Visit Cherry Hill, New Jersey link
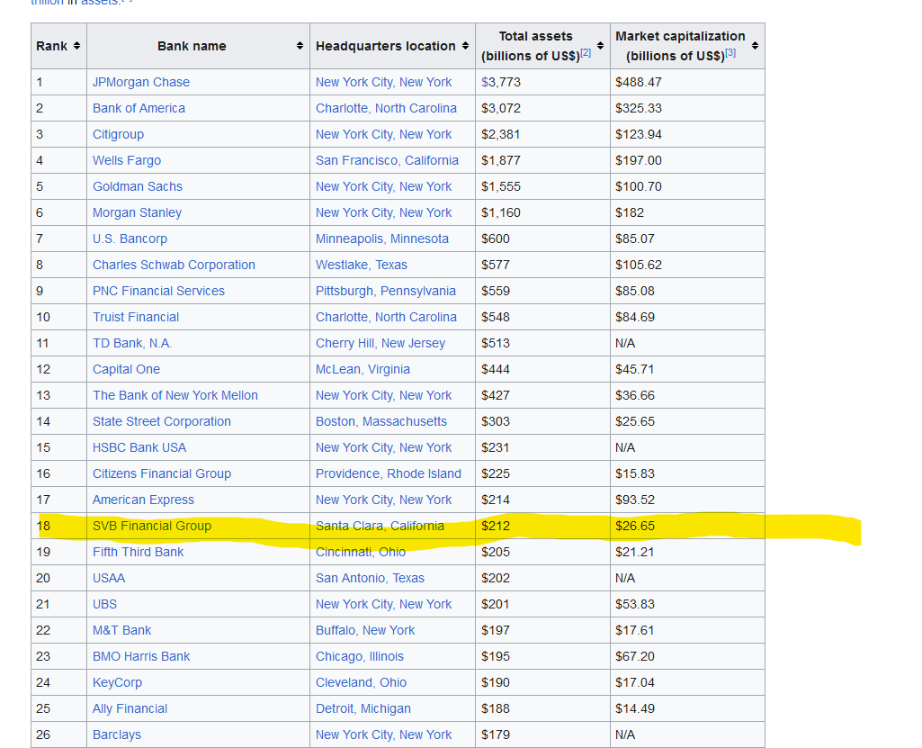Image resolution: width=922 pixels, height=748 pixels. tap(380, 343)
